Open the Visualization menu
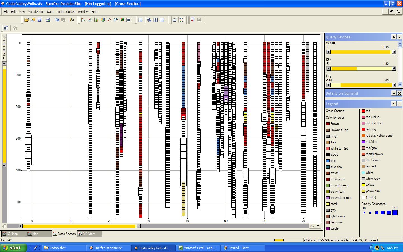The image size is (403, 252). pos(36,12)
